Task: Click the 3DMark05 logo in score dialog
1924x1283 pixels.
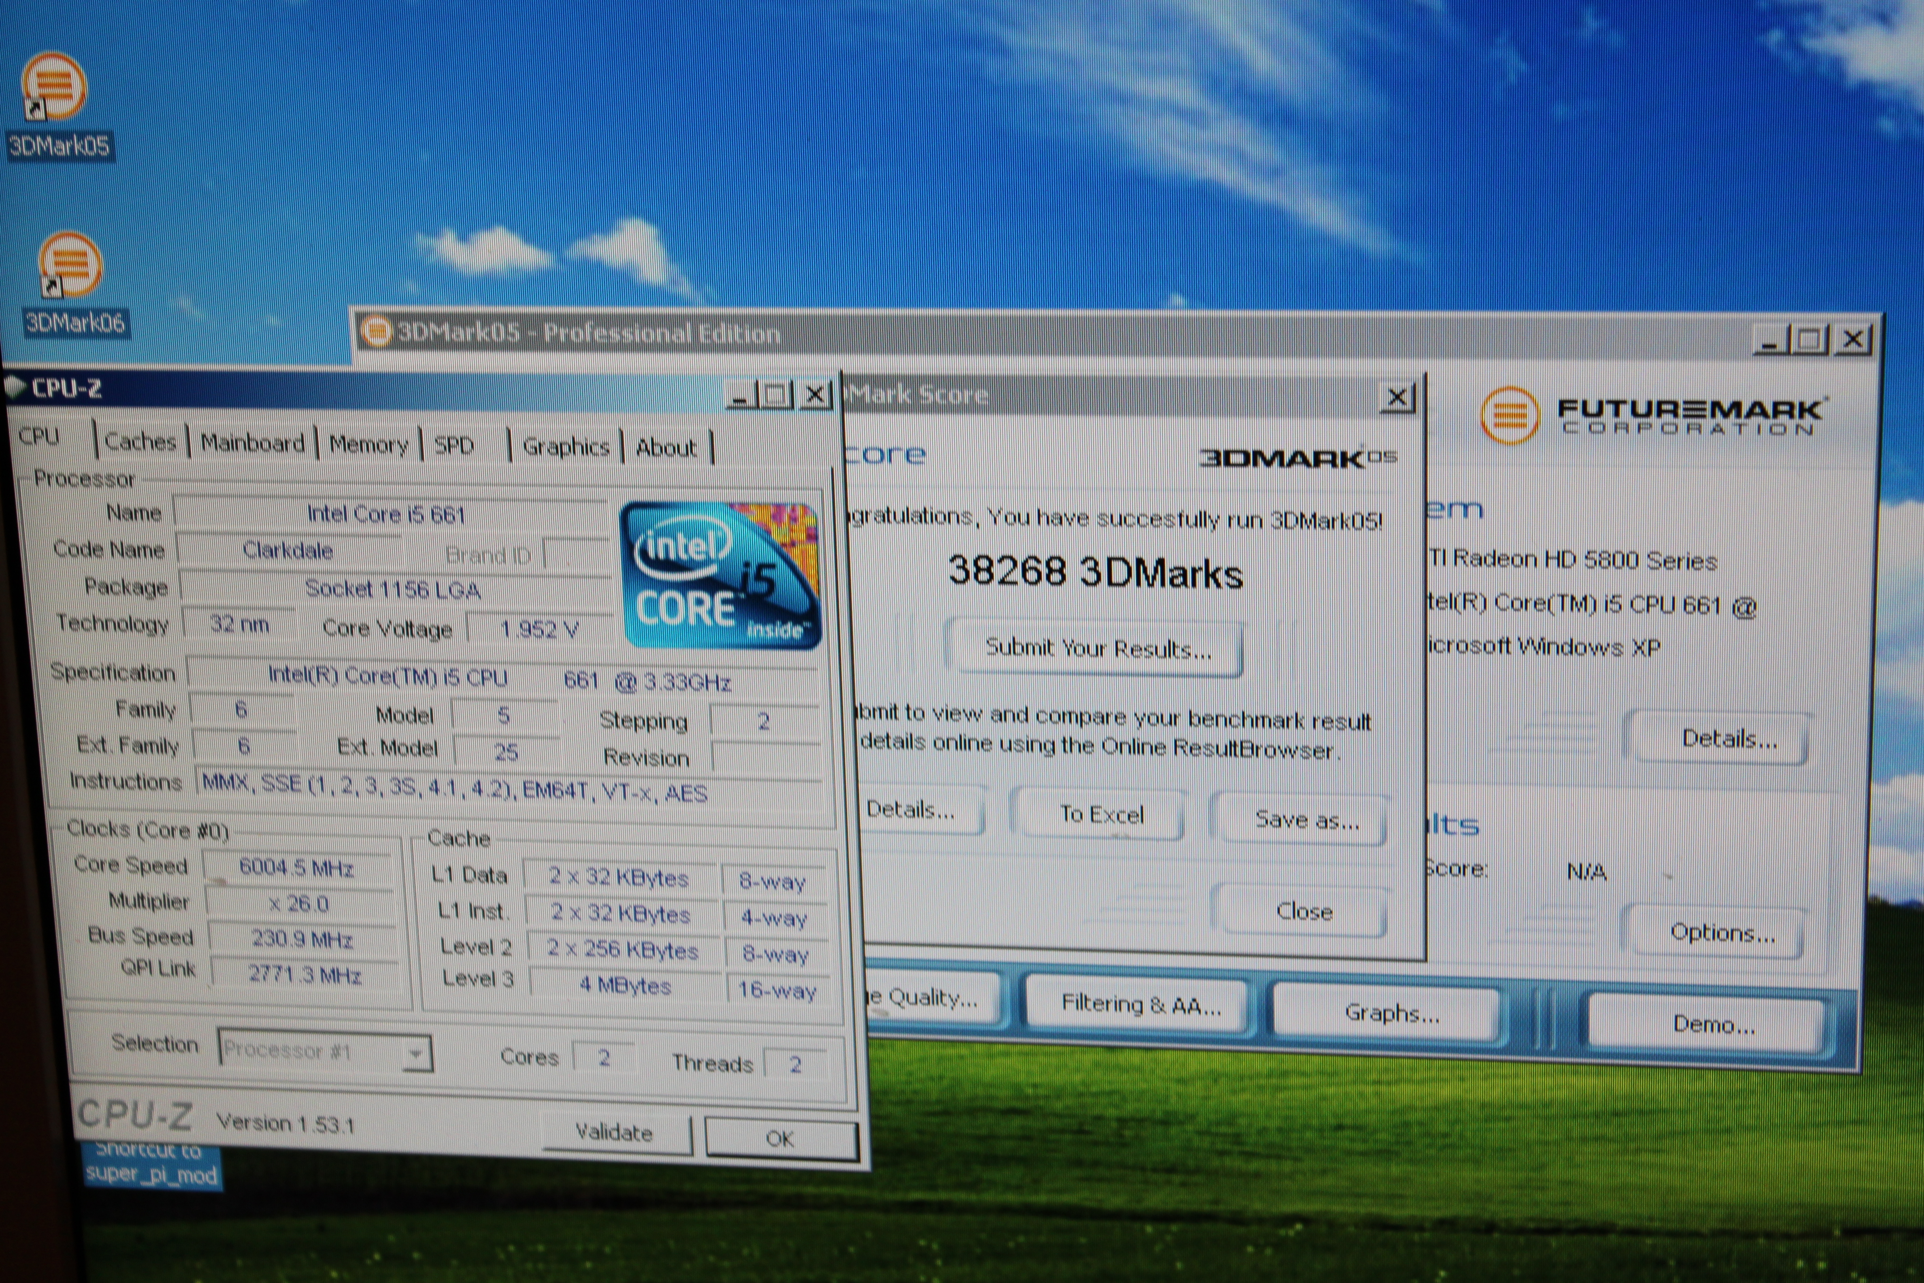Action: click(x=1298, y=457)
